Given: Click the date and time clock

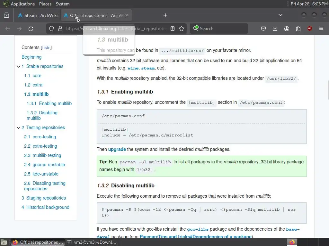Looking at the screenshot, I should point(309,4).
